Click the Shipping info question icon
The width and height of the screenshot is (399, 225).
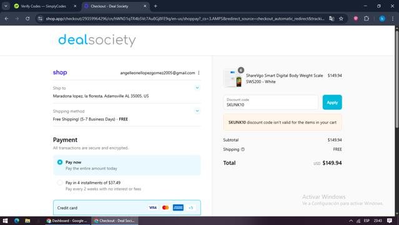tap(243, 150)
